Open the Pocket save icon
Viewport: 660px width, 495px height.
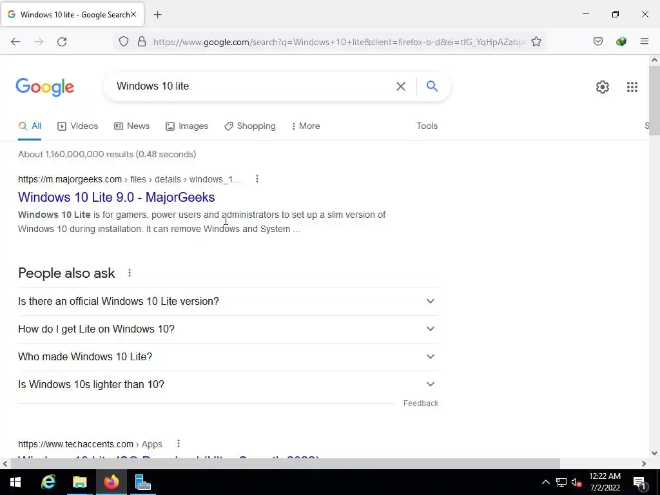597,41
